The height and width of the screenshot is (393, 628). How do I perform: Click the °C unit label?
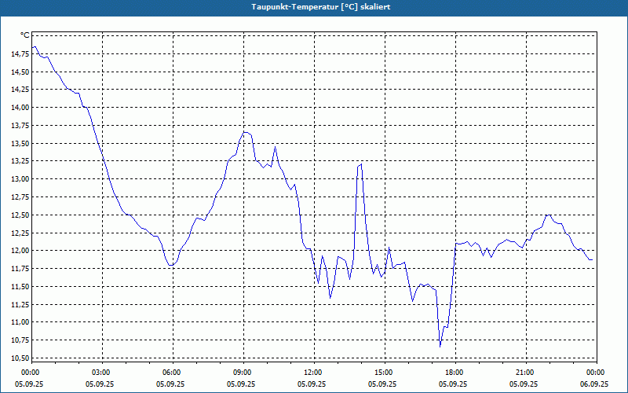25,35
